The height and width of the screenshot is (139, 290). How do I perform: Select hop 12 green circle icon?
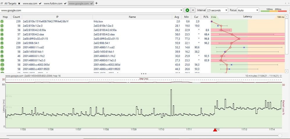coord(2,69)
